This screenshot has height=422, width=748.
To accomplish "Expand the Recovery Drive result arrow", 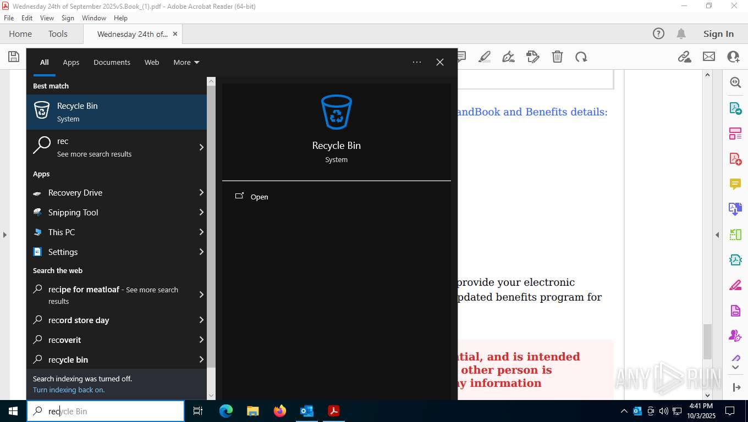I will [201, 192].
